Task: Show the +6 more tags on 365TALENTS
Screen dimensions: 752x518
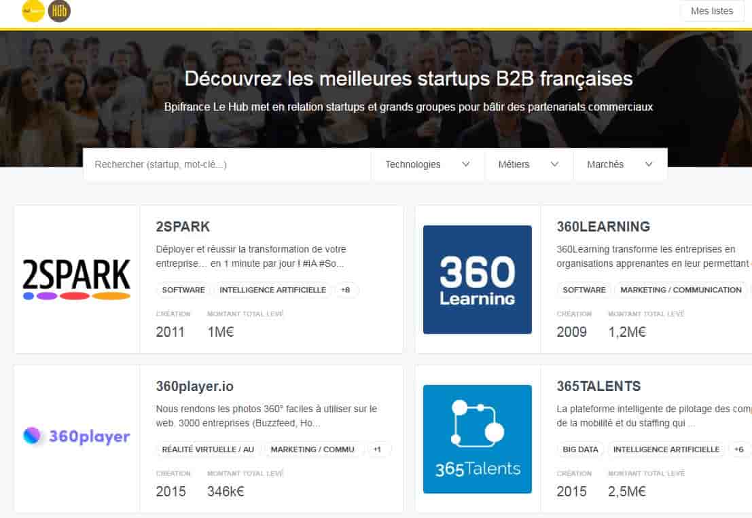Action: (x=739, y=449)
